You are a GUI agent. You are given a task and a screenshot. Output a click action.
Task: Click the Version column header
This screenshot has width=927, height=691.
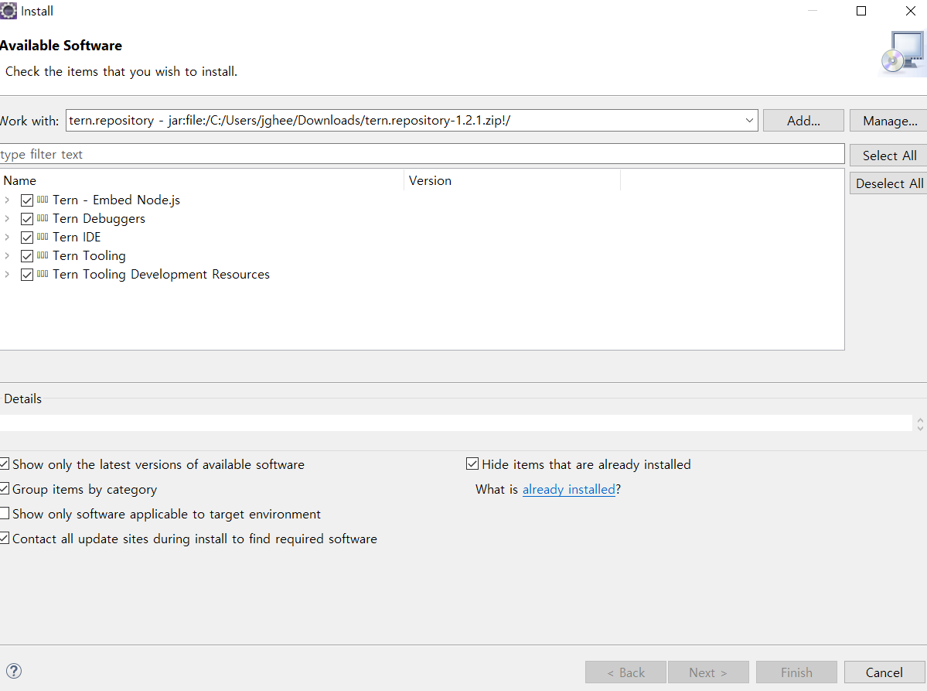(x=512, y=180)
